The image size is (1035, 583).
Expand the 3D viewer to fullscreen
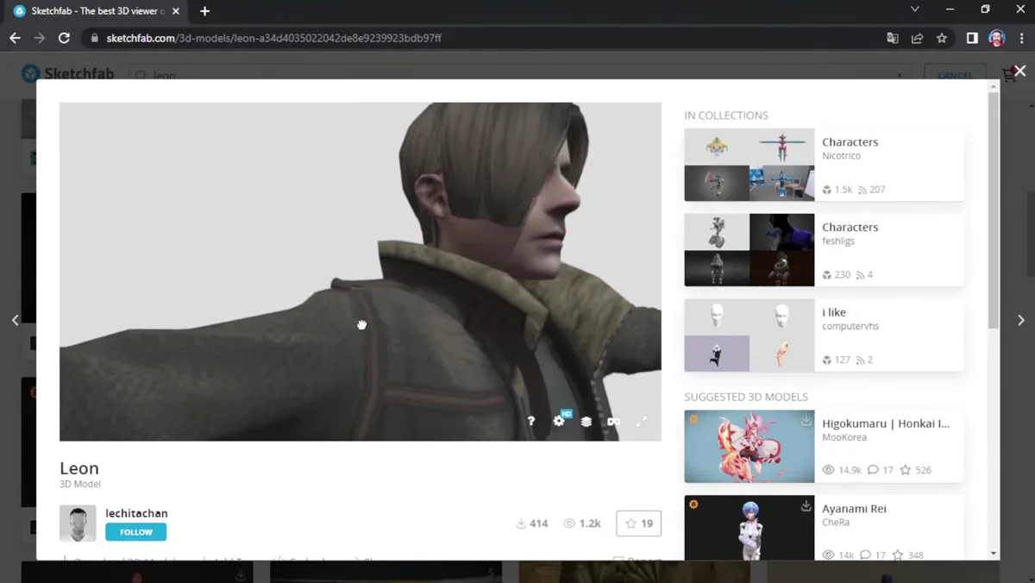coord(642,421)
